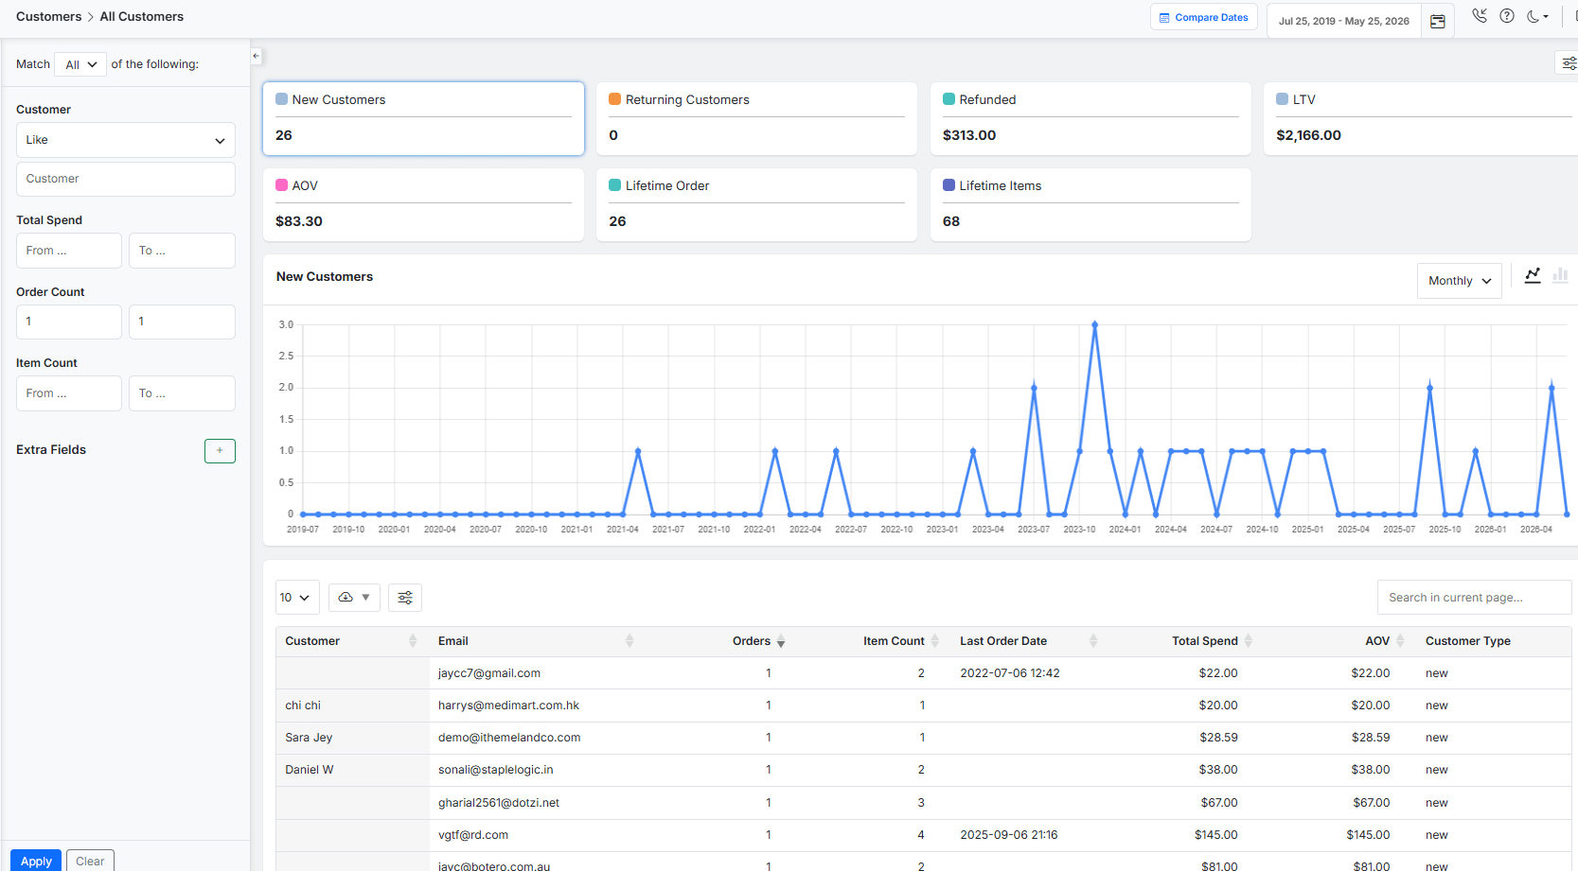Toggle dark mode moon icon
1578x871 pixels.
point(1537,16)
